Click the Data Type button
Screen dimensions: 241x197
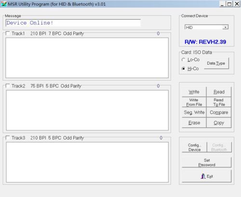pos(216,63)
